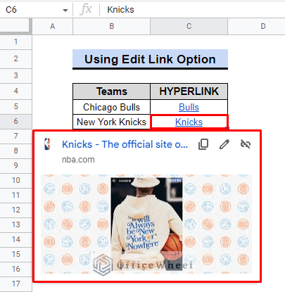Select row 17 header
The width and height of the screenshot is (285, 292).
15,284
